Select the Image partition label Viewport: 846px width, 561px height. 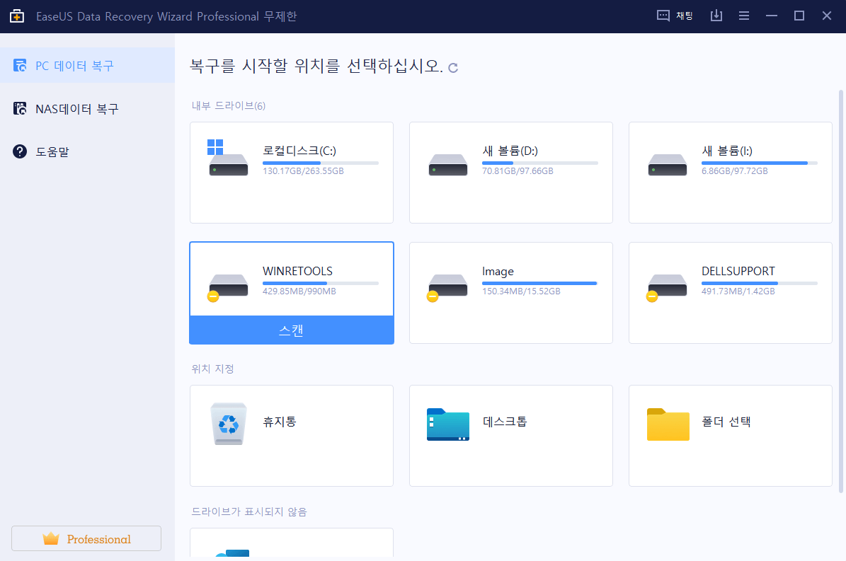498,272
